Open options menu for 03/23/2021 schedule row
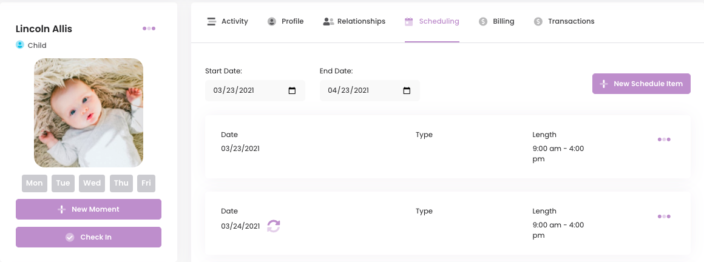 tap(664, 139)
